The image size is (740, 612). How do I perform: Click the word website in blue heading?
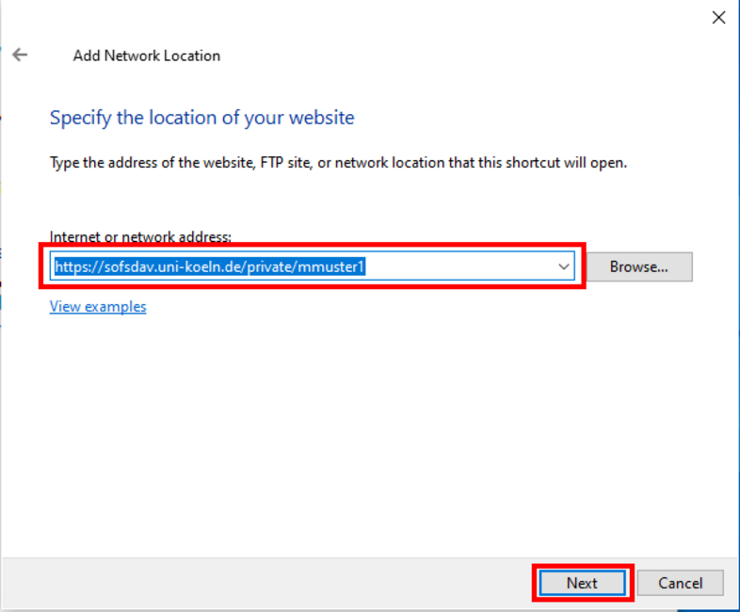(x=321, y=118)
